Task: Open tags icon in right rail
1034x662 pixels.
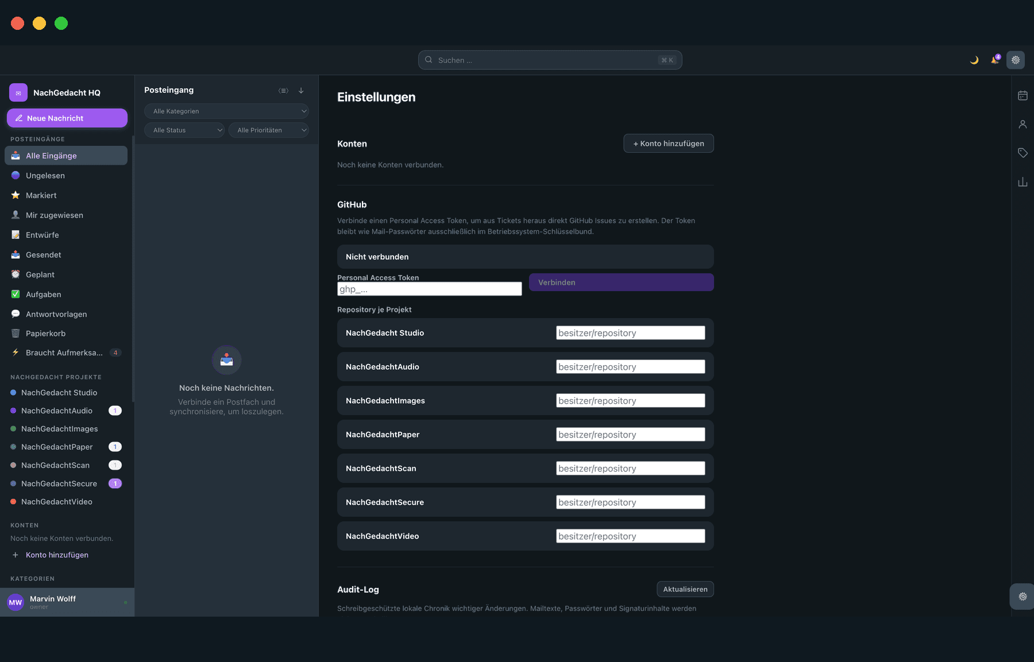Action: coord(1023,153)
